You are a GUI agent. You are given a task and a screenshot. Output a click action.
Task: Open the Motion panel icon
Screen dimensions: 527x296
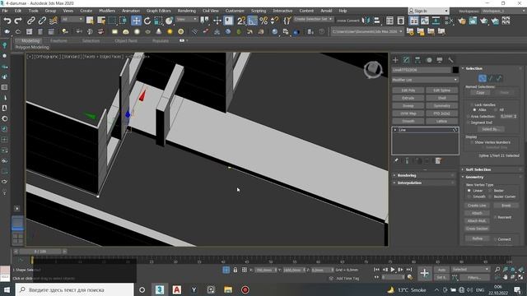[429, 60]
